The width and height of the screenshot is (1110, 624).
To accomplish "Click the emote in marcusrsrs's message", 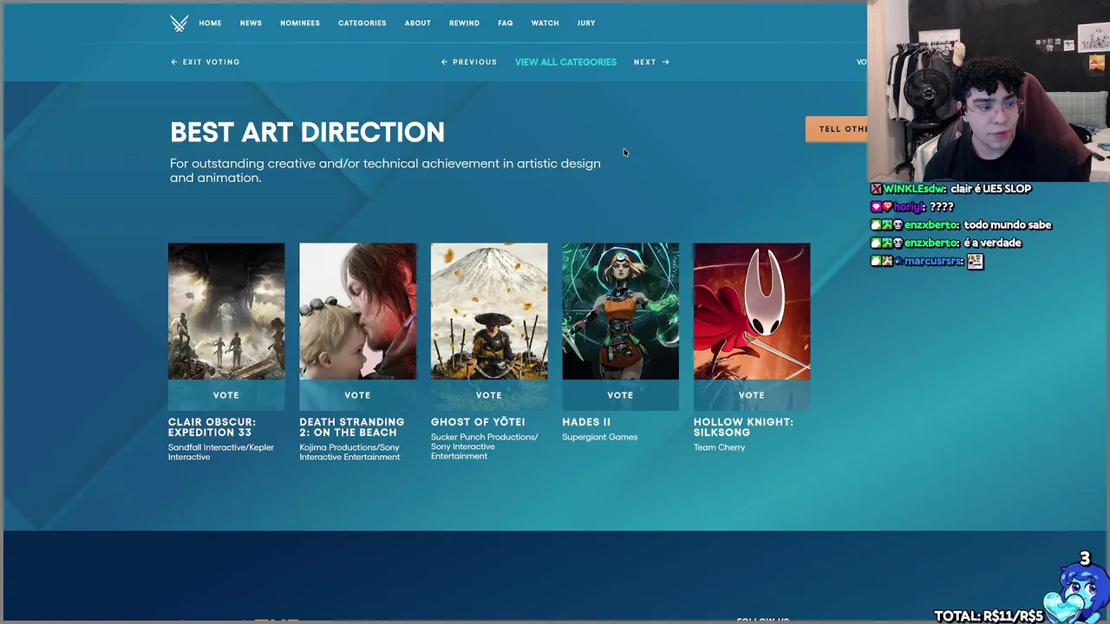I will click(x=976, y=261).
